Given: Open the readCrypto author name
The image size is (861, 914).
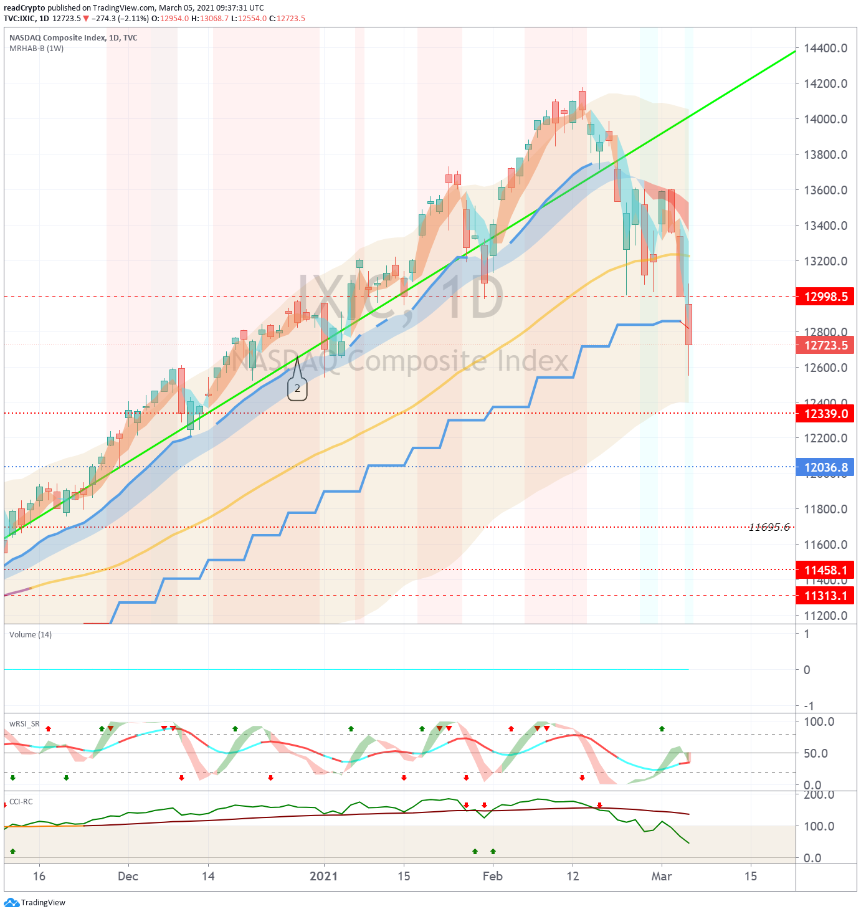Looking at the screenshot, I should [x=24, y=8].
